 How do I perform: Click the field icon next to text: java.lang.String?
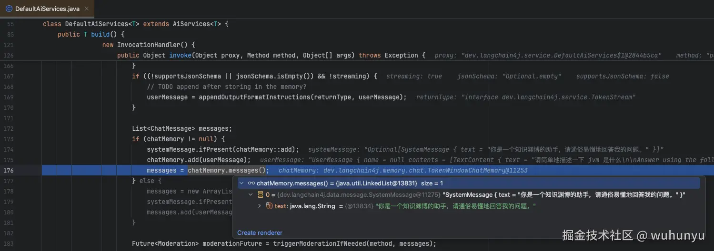[x=269, y=206]
